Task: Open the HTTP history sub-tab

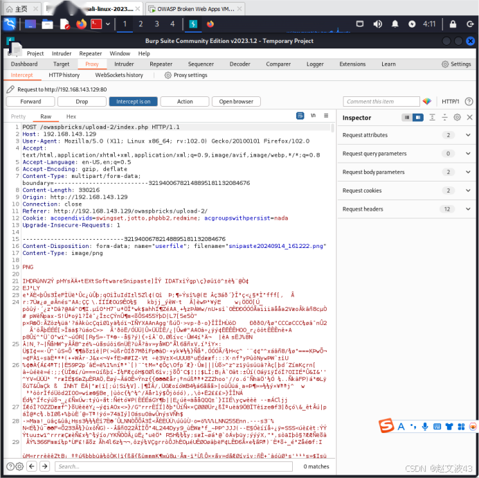Action: [x=64, y=75]
